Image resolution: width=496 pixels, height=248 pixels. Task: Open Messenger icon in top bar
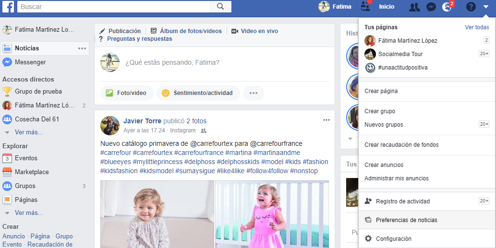point(431,7)
